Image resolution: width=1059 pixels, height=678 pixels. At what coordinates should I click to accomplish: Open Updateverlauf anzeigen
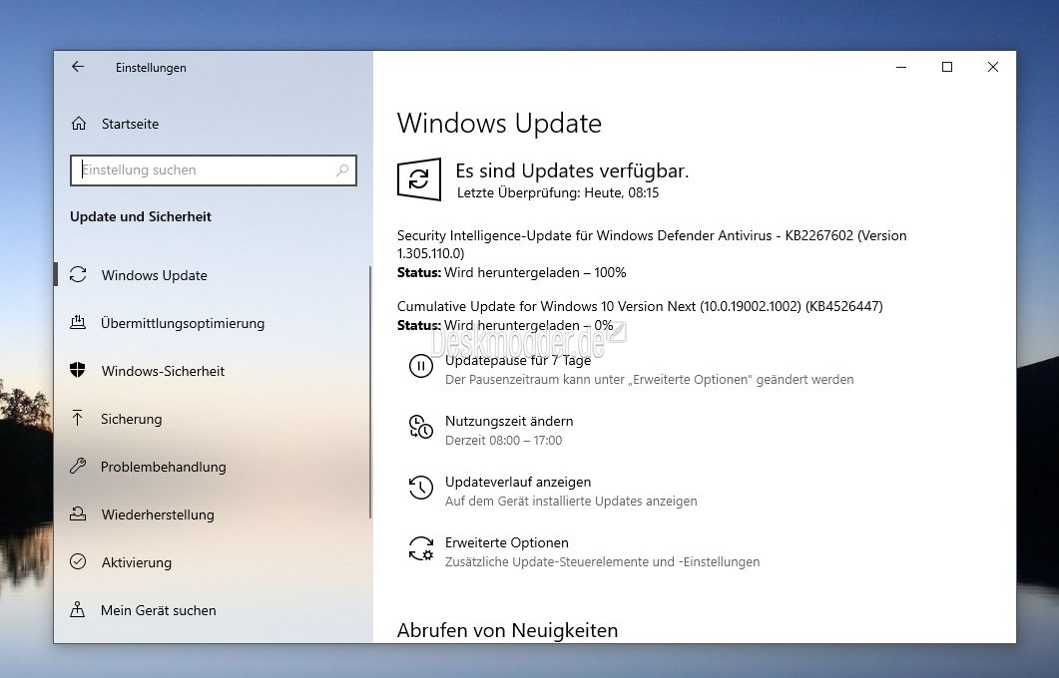tap(518, 482)
